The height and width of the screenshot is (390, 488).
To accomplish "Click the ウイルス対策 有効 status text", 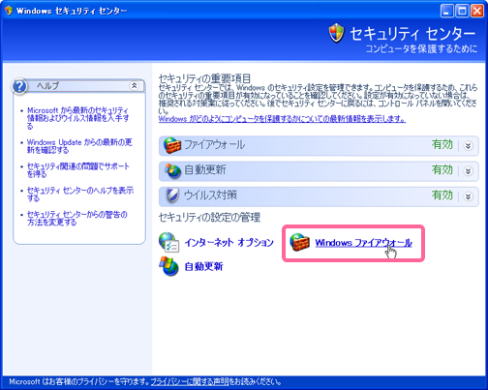I will [x=442, y=195].
